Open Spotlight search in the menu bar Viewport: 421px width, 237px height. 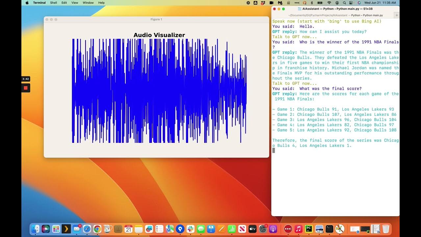(x=344, y=3)
